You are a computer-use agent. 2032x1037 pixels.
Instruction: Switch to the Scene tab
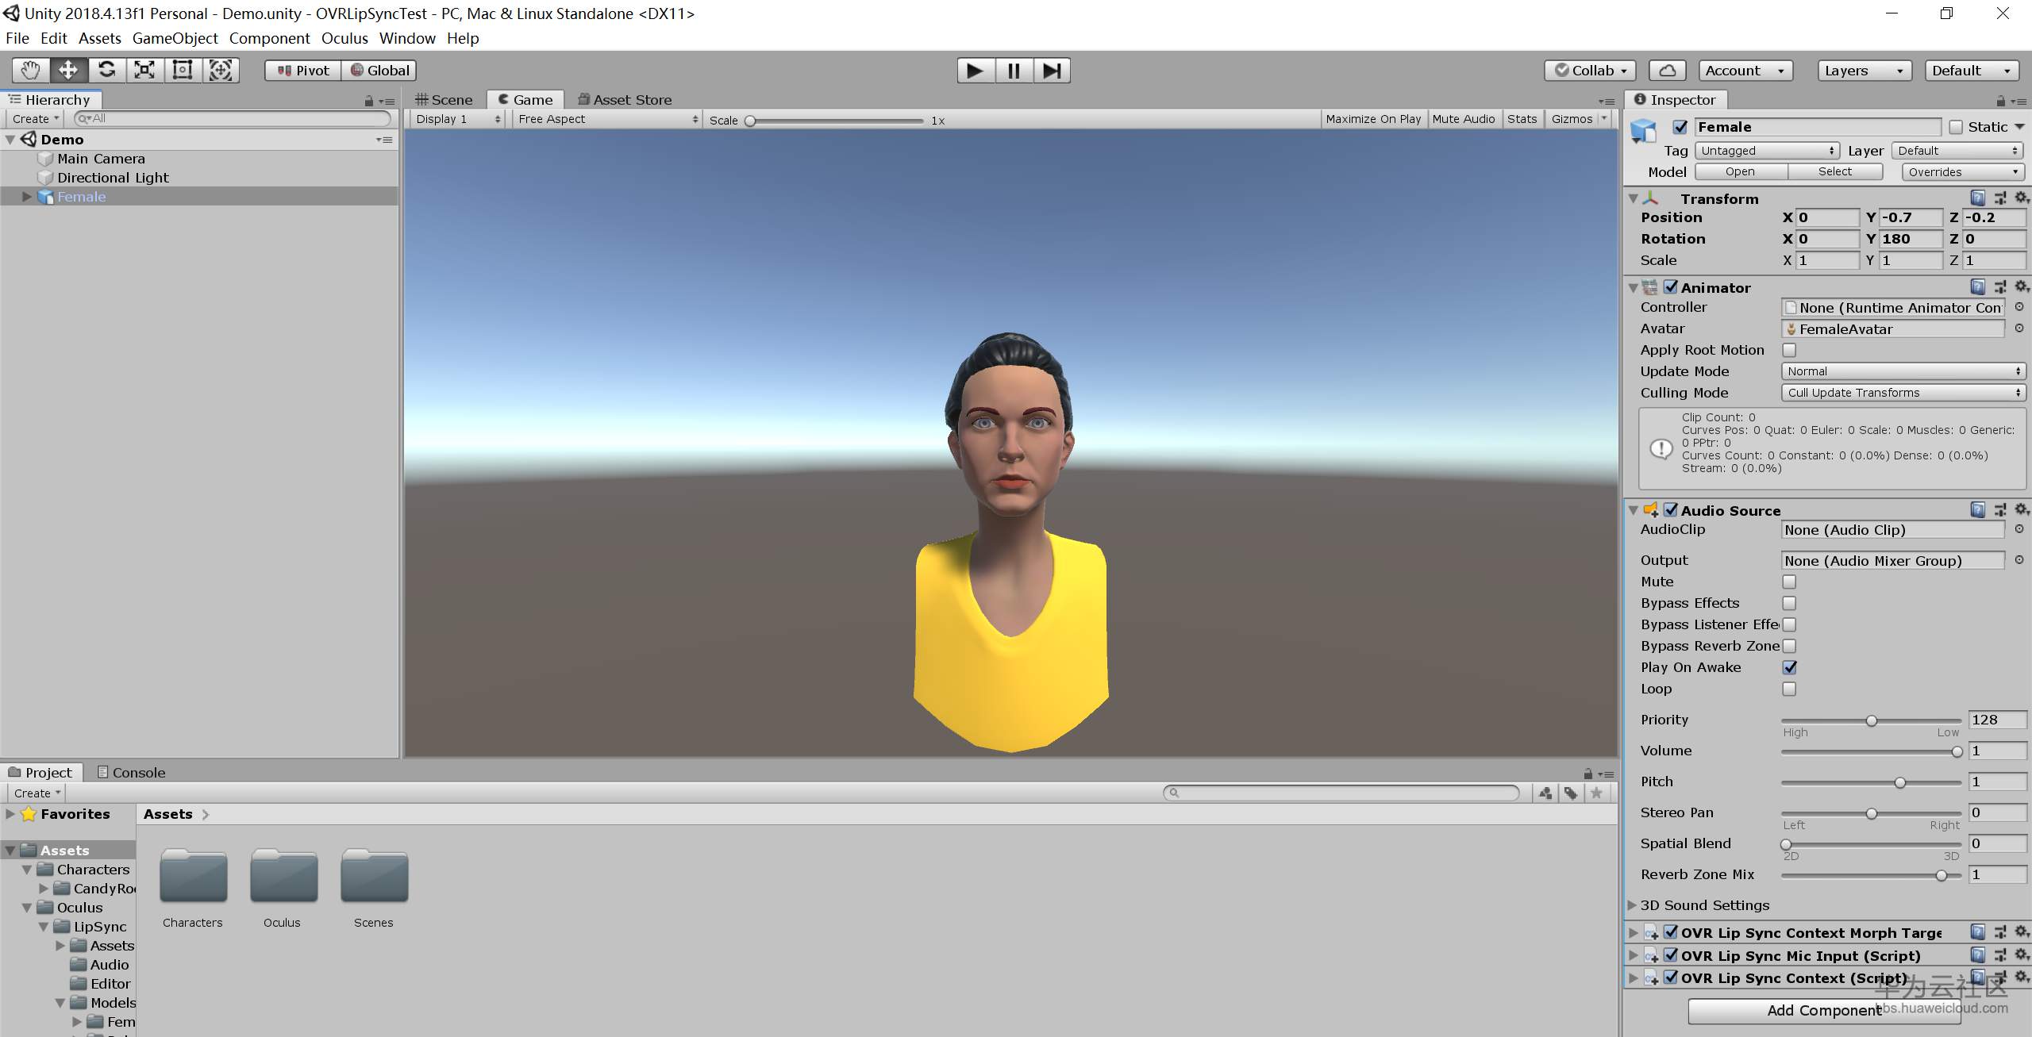pos(444,100)
